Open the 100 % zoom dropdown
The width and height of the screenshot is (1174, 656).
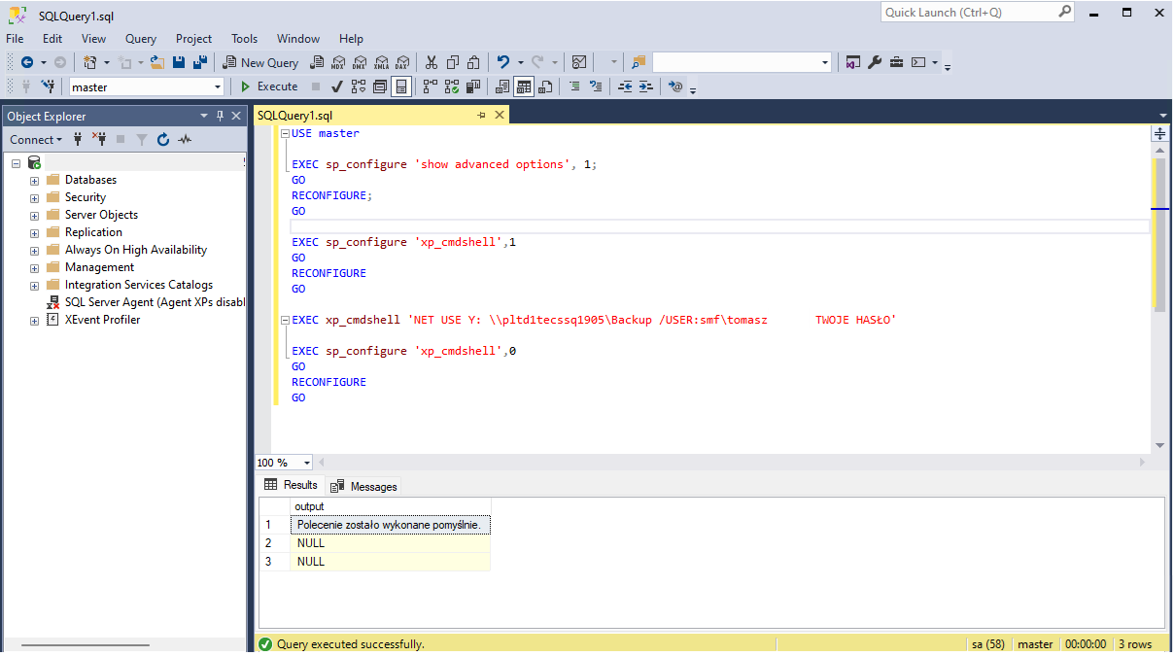pos(307,463)
